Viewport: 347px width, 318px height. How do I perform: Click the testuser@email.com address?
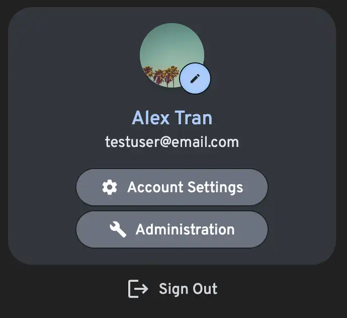pyautogui.click(x=172, y=142)
